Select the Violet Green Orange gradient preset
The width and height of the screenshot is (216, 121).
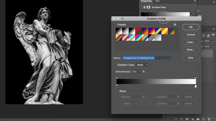(x=171, y=31)
